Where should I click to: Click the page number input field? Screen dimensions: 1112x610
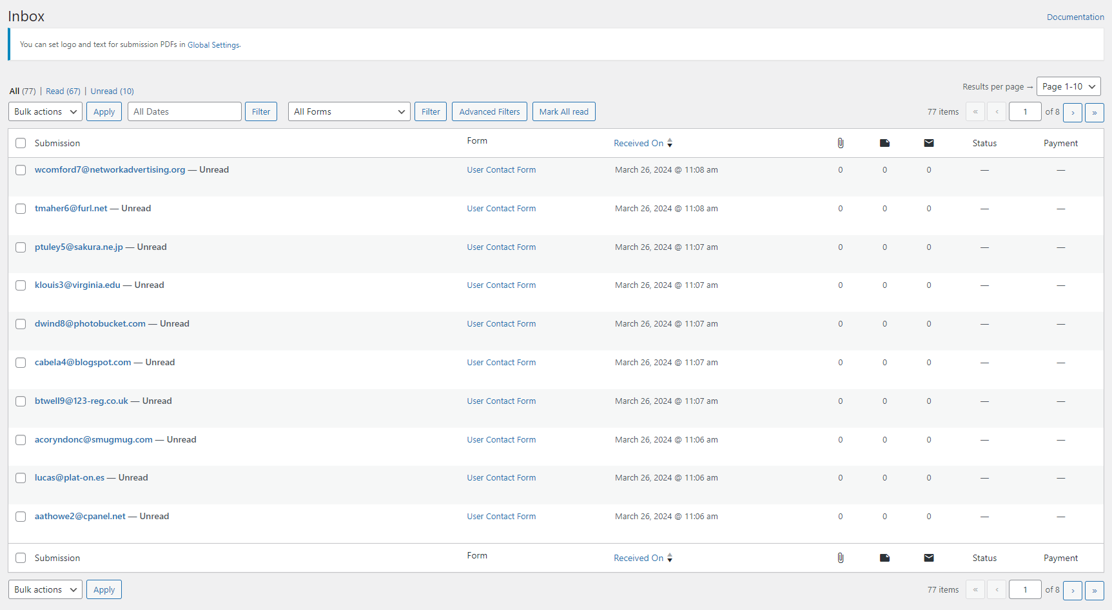coord(1025,111)
